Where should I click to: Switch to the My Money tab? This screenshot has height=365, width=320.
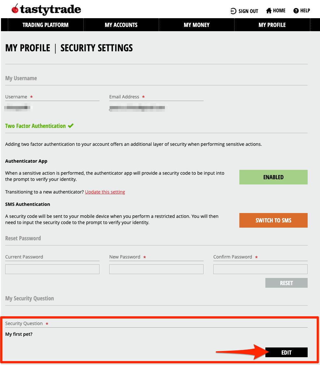click(196, 25)
